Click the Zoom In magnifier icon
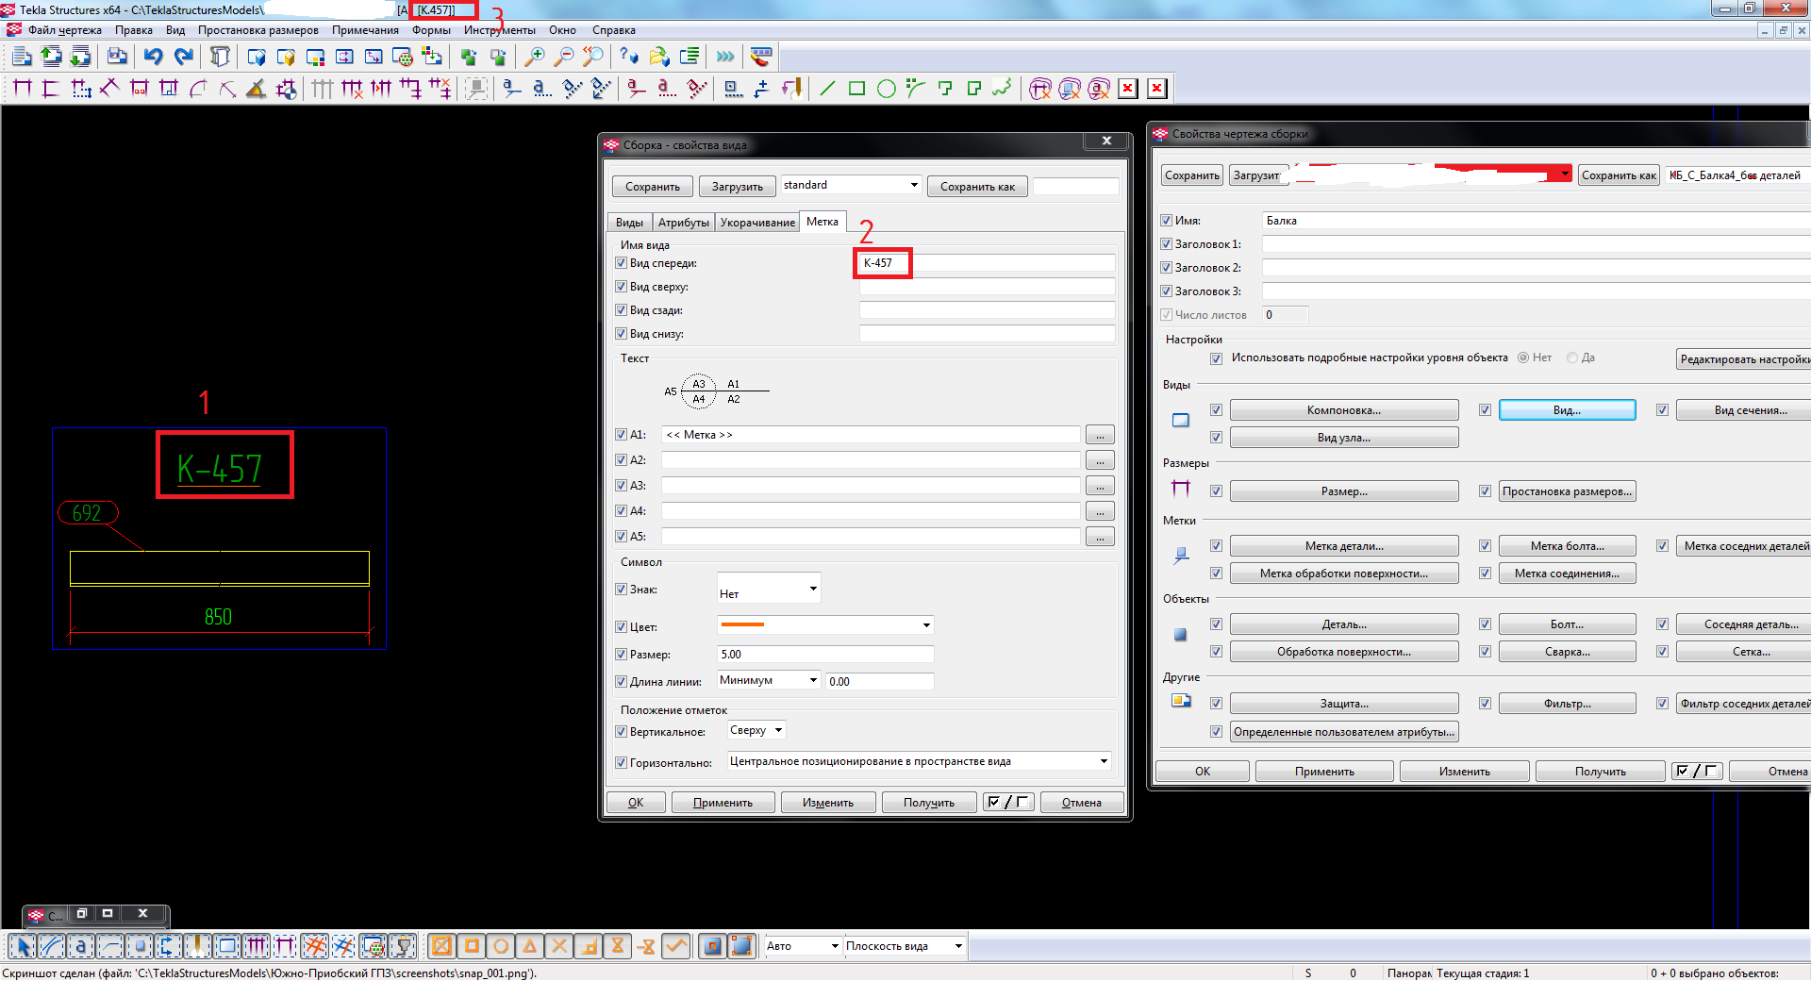The height and width of the screenshot is (981, 1811). [x=534, y=57]
